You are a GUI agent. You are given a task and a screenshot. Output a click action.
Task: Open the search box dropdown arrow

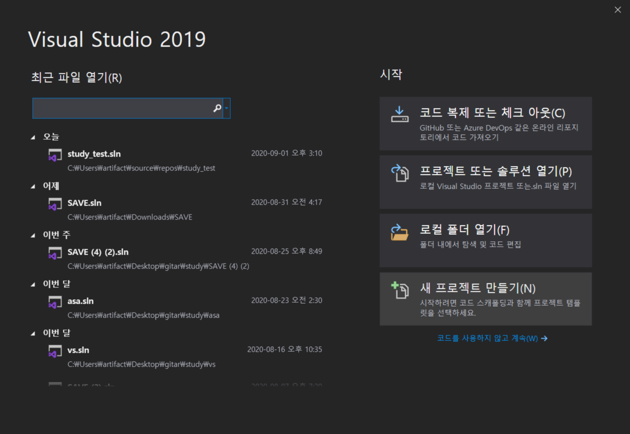[226, 108]
